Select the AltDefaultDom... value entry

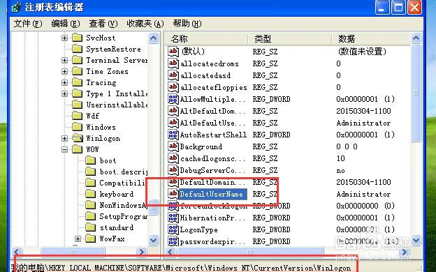pos(212,111)
